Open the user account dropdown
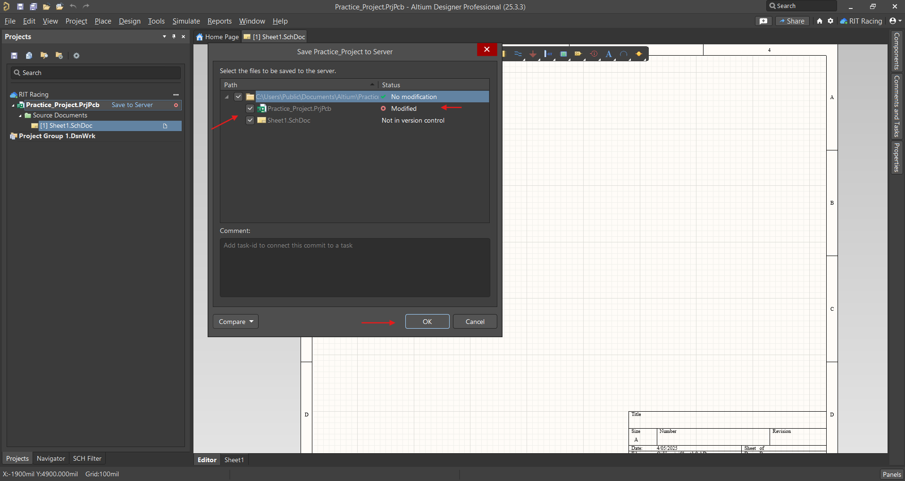Image resolution: width=905 pixels, height=481 pixels. pos(895,21)
